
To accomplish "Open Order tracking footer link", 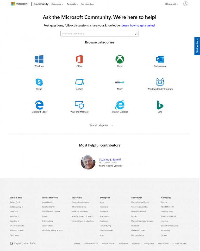I will point(47,221).
